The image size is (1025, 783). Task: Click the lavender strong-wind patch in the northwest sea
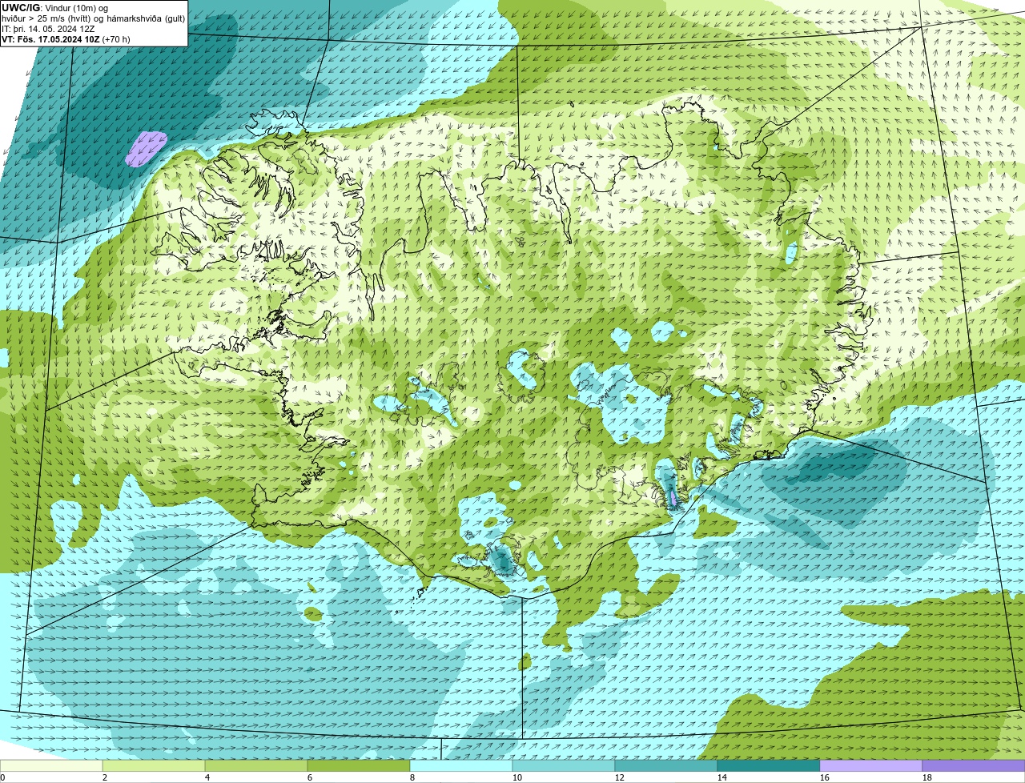click(146, 149)
